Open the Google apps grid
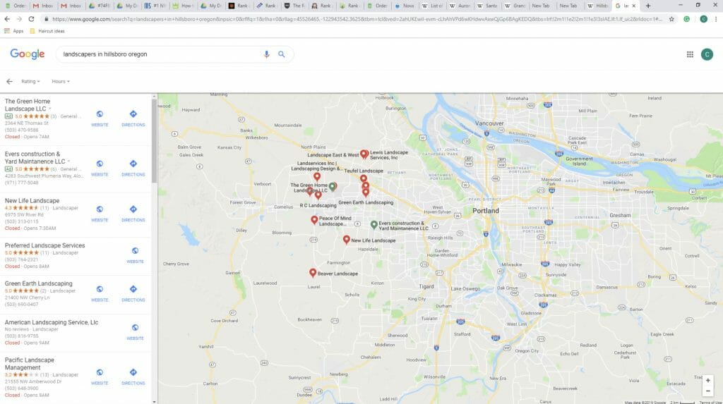Image resolution: width=723 pixels, height=404 pixels. point(690,54)
